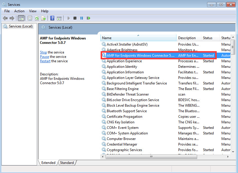
Task: Switch to the Standard tab
Action: click(67, 163)
